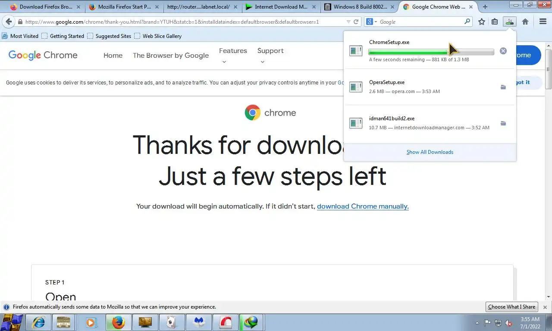
Task: Expand the Support menu
Action: point(270,56)
